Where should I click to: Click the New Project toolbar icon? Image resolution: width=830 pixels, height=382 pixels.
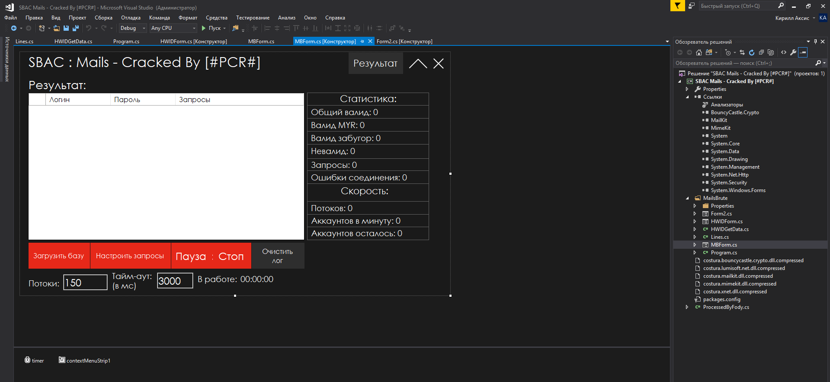[x=42, y=28]
